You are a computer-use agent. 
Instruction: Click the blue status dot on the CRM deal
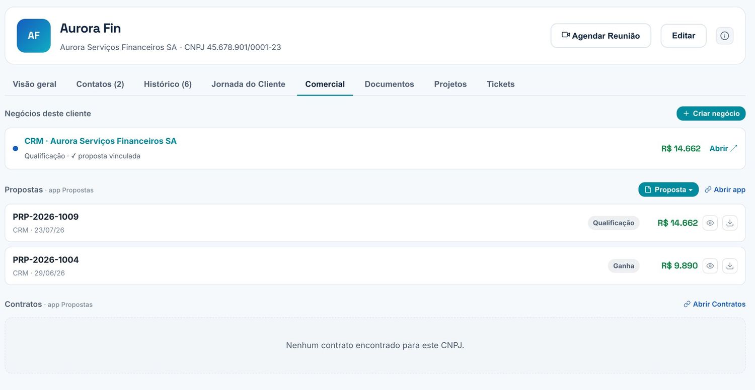coord(16,148)
